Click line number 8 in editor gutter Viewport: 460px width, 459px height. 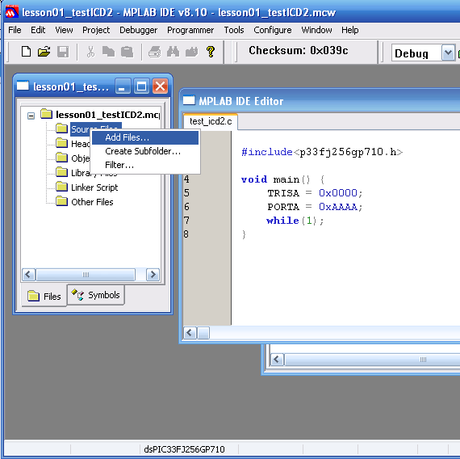[x=186, y=234]
